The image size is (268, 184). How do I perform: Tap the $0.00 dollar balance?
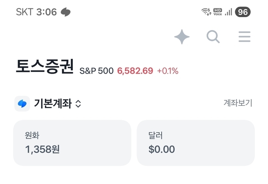coord(162,149)
